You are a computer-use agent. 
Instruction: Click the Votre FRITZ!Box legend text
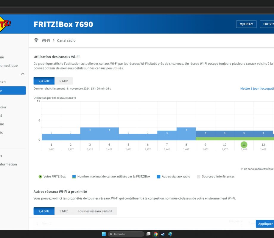[55, 176]
